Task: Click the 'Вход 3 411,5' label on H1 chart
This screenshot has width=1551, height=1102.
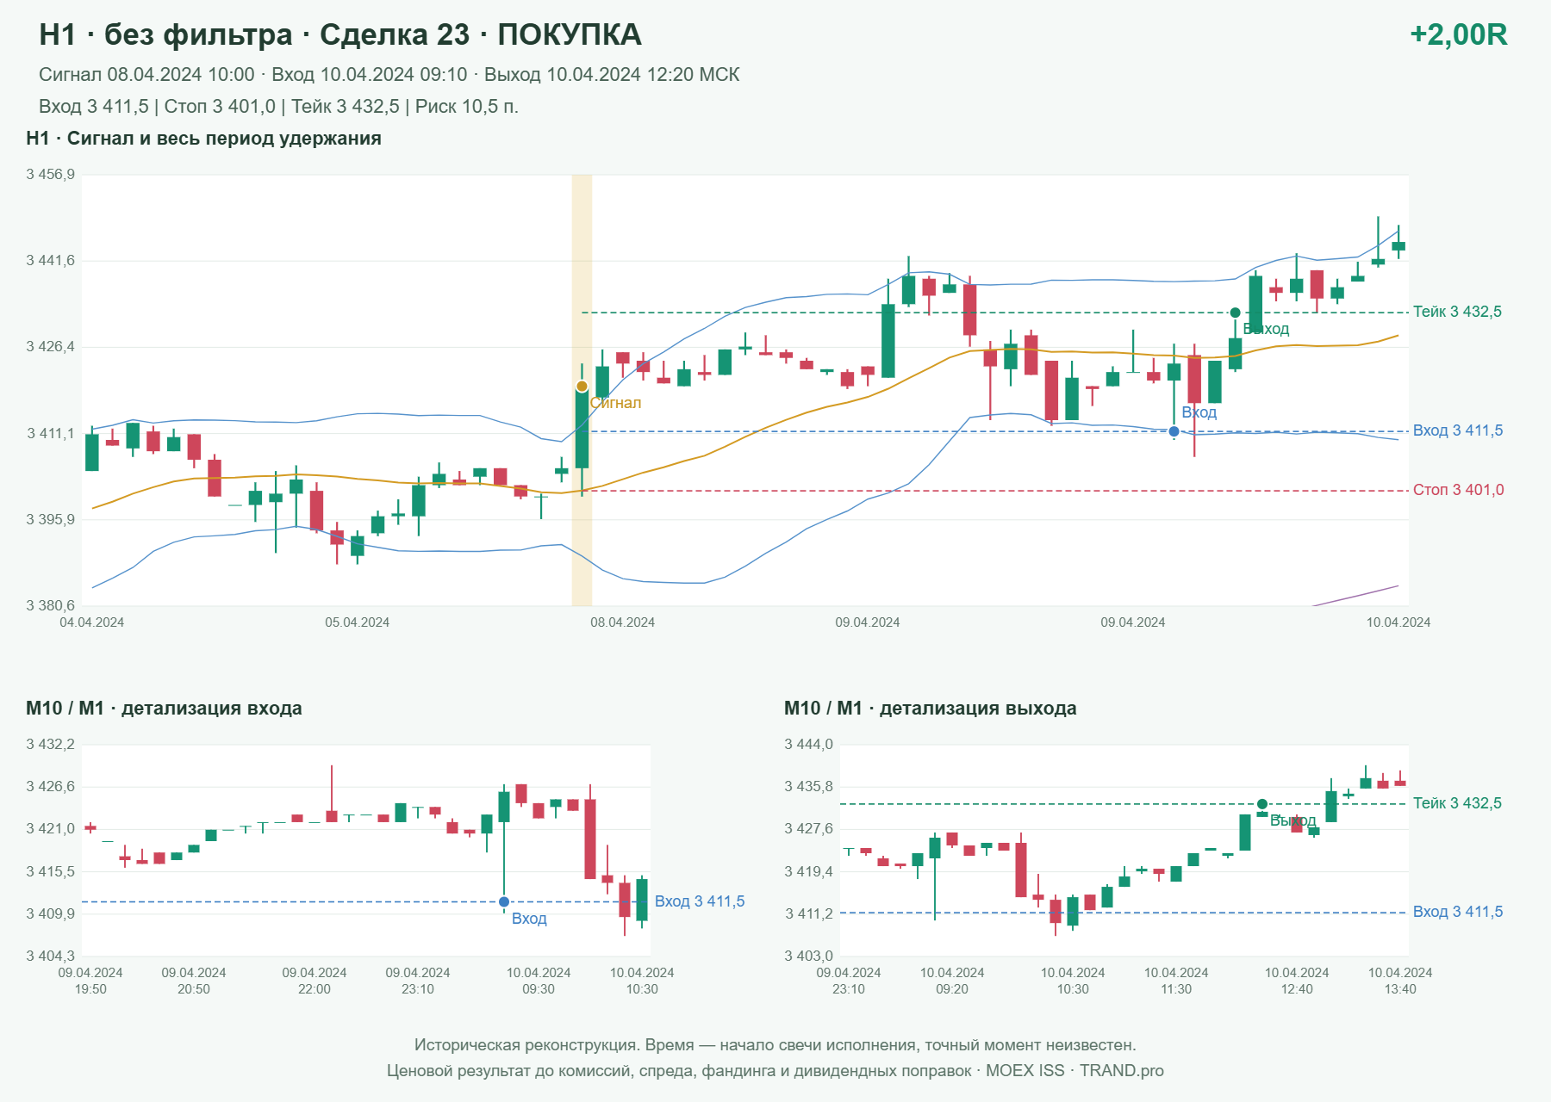Action: [1458, 430]
